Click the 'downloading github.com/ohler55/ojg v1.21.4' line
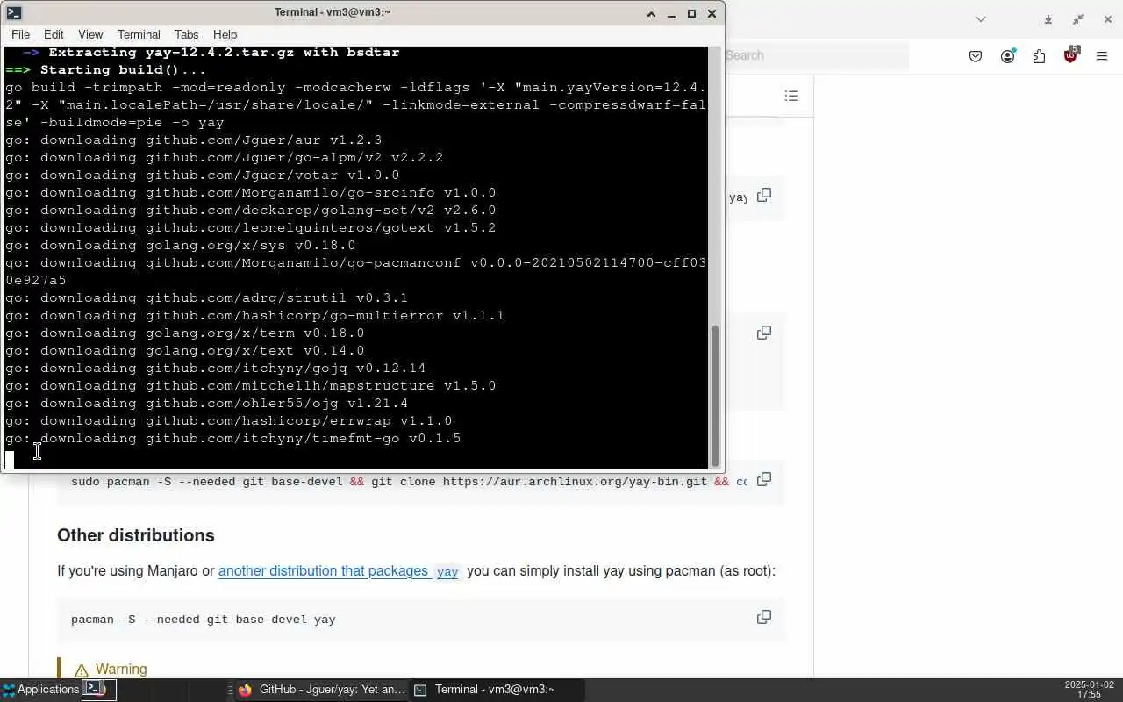This screenshot has height=702, width=1123. 207,404
